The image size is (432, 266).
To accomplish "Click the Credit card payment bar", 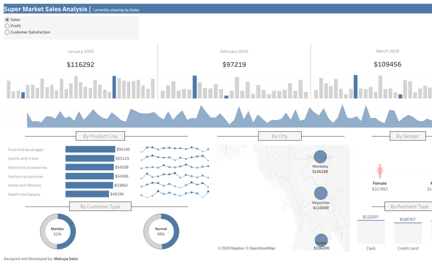I will pyautogui.click(x=407, y=233).
